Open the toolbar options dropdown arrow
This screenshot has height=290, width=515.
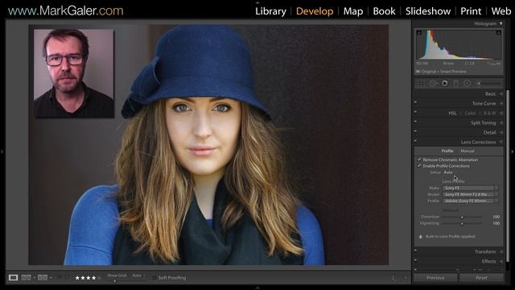click(x=406, y=278)
